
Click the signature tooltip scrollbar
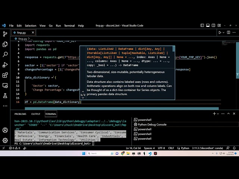point(174,49)
